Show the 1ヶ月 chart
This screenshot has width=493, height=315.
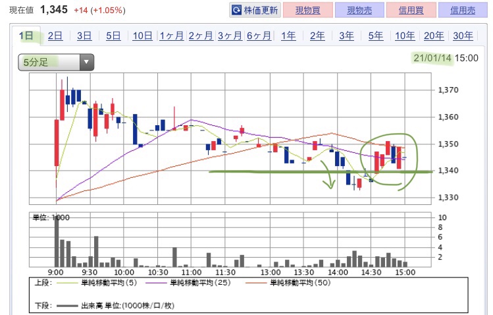click(x=171, y=36)
